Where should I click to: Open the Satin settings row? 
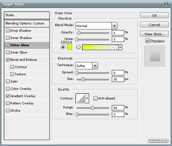pyautogui.click(x=27, y=82)
